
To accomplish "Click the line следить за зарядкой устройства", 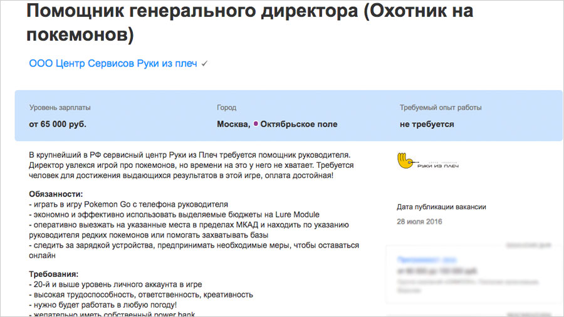I will [194, 251].
